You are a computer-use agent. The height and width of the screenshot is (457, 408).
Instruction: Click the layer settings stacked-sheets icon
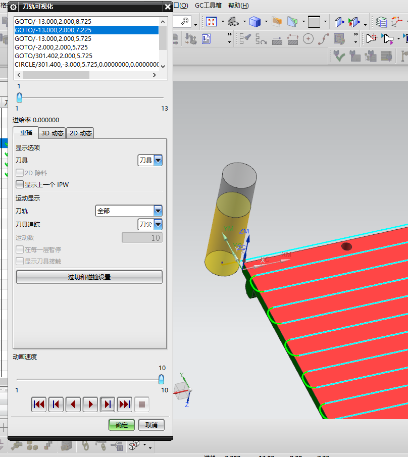(381, 22)
